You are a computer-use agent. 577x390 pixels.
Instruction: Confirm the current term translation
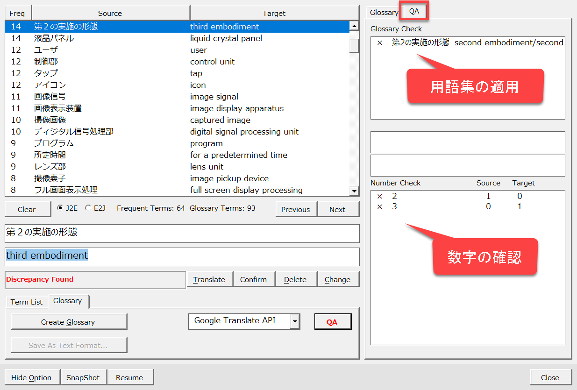point(253,279)
